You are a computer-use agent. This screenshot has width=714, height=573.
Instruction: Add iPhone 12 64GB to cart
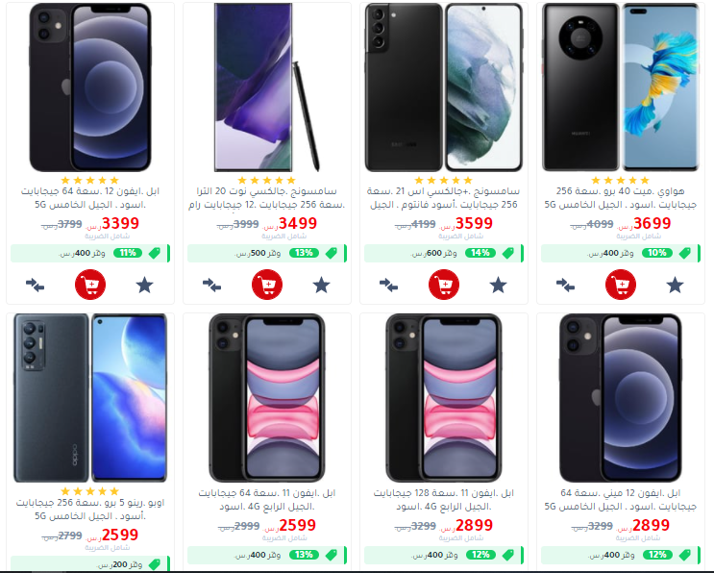(x=90, y=285)
